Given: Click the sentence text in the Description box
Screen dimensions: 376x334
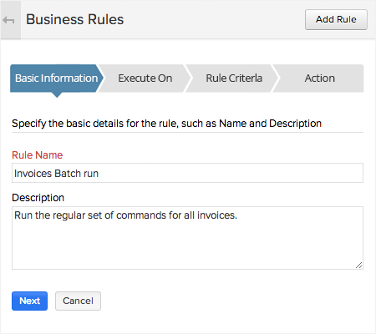Looking at the screenshot, I should pyautogui.click(x=125, y=215).
